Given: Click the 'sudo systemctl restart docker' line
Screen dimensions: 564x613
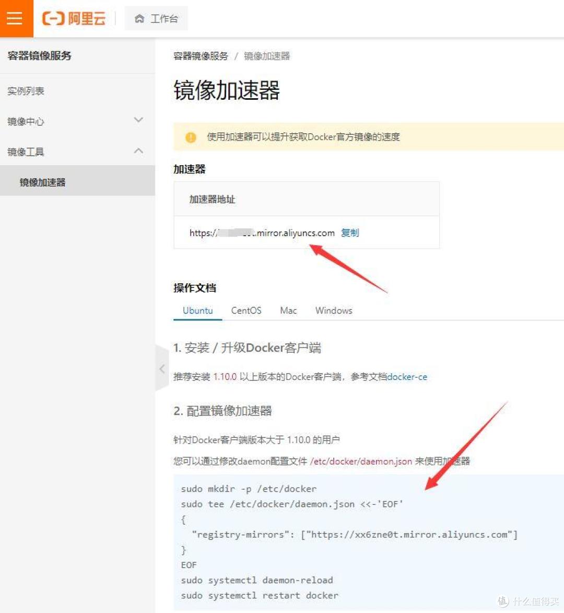Looking at the screenshot, I should click(x=260, y=595).
